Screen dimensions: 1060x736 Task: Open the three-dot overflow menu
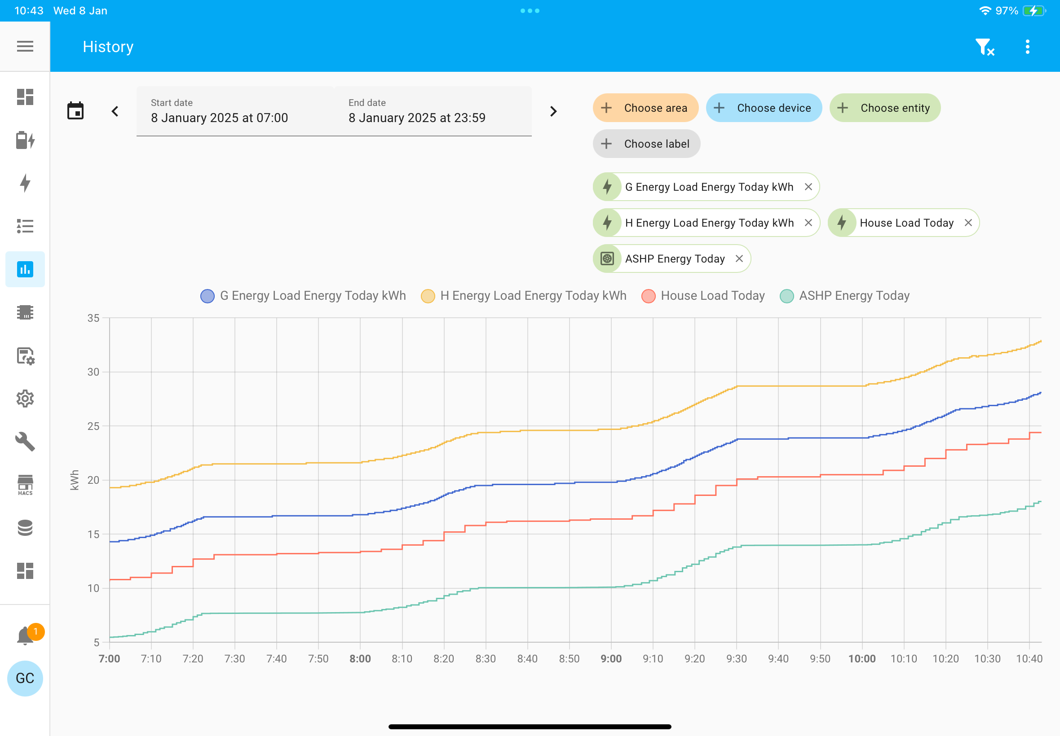1027,47
